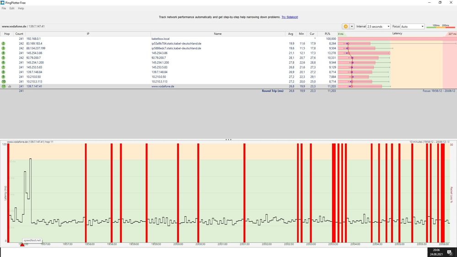The image size is (457, 257).
Task: Click the red speedtest.net comment marker triangle
Action: point(22,245)
